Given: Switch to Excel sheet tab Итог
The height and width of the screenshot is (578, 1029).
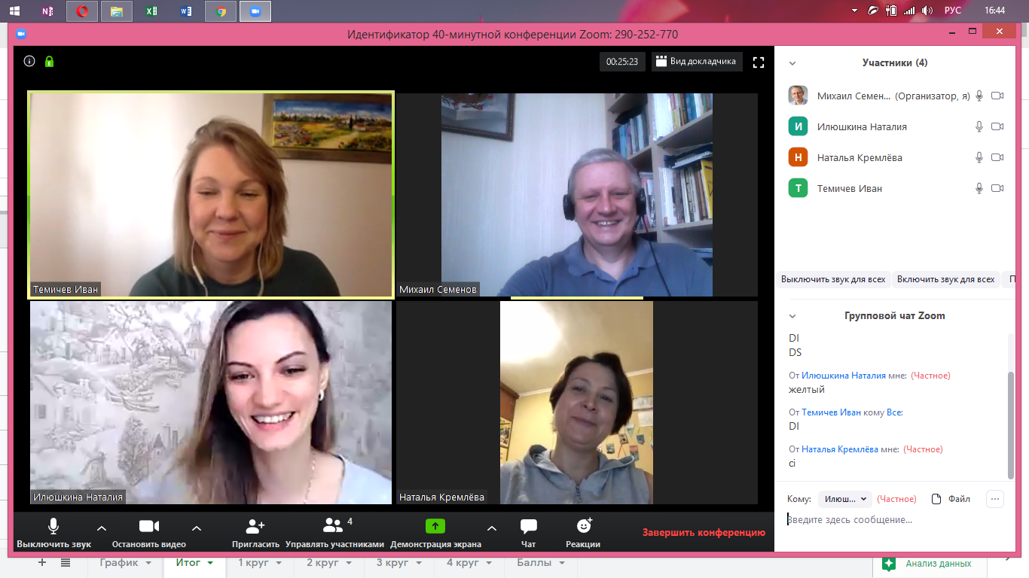Looking at the screenshot, I should tap(194, 563).
